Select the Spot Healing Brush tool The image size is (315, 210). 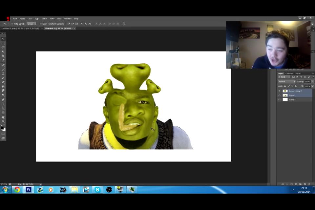click(x=3, y=65)
